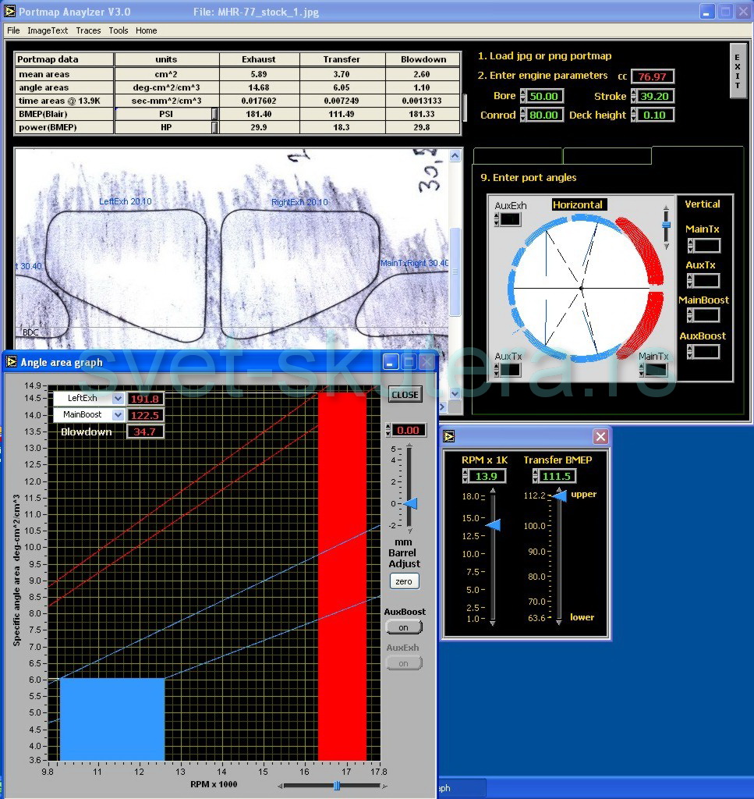Viewport: 754px width, 799px height.
Task: Click the Bore value field 50.00
Action: 543,96
